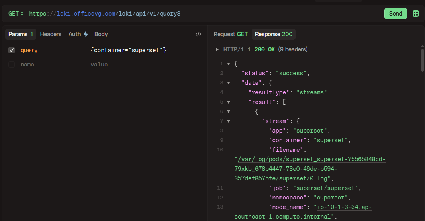425x221 pixels.
Task: Collapse the "result" array on line 5
Action: tap(229, 102)
